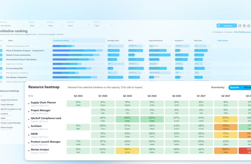Open the All portfolios dropdown
Screen dimensions: 251x164
point(13,26)
